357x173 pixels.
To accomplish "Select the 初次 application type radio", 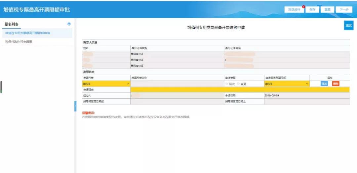I will [x=227, y=84].
